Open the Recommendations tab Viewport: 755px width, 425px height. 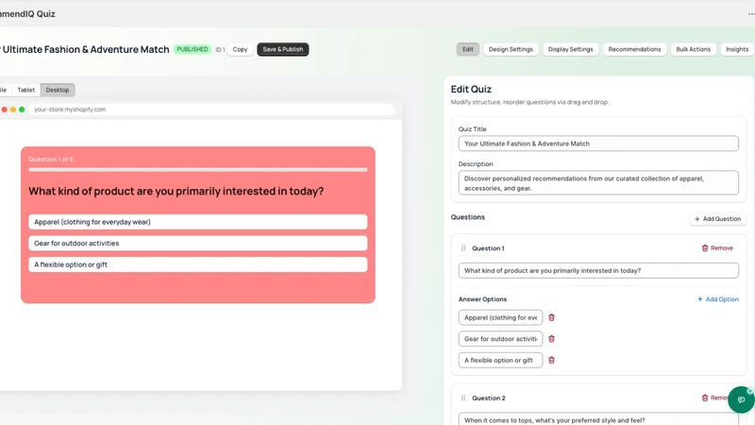click(634, 49)
